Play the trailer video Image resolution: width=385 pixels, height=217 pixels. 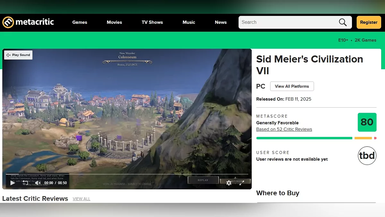pyautogui.click(x=13, y=183)
